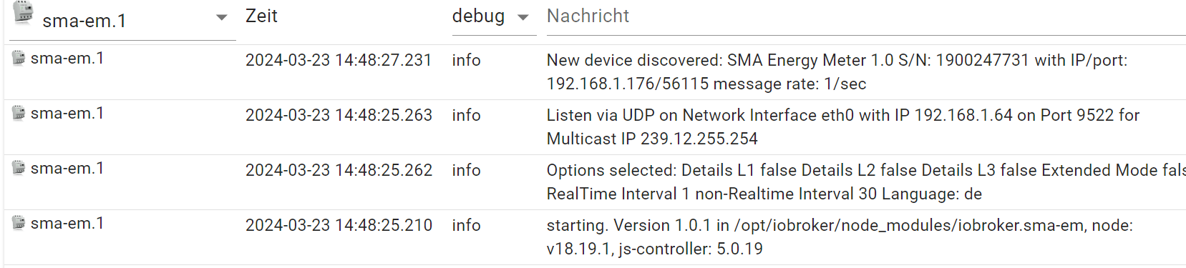The image size is (1186, 268).
Task: Click adapter icon in 14:48:25.263 log row
Action: (x=19, y=113)
